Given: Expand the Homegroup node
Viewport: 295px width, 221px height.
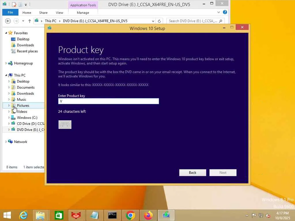Looking at the screenshot, I should 6,63.
